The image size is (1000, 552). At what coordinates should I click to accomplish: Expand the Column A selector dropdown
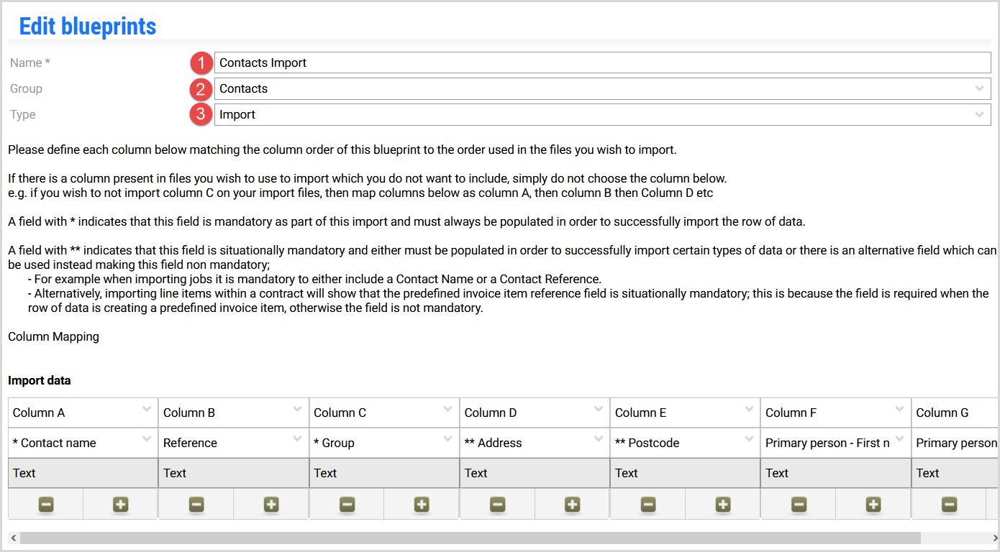[83, 413]
